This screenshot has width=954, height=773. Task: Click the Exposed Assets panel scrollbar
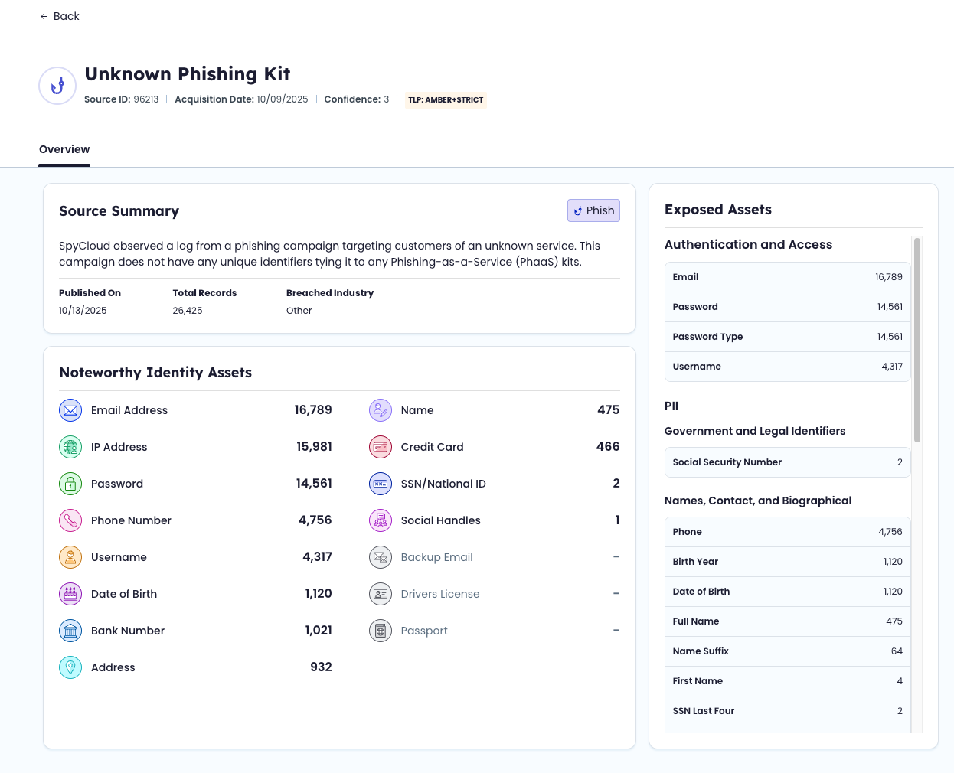coord(916,340)
